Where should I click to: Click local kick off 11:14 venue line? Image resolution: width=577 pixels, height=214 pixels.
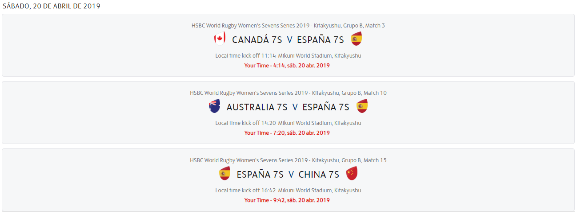click(x=288, y=56)
